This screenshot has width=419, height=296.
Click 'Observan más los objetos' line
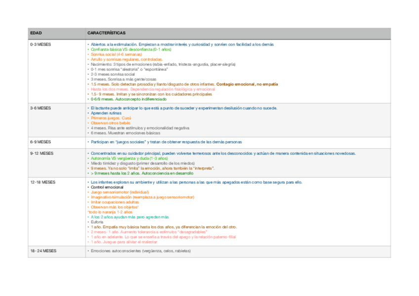115,207
